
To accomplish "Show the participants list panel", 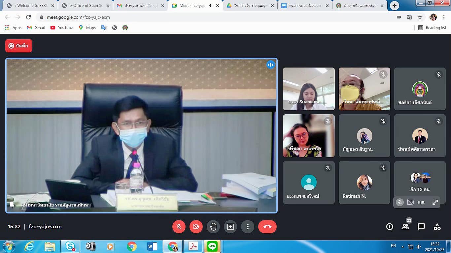I will click(405, 227).
